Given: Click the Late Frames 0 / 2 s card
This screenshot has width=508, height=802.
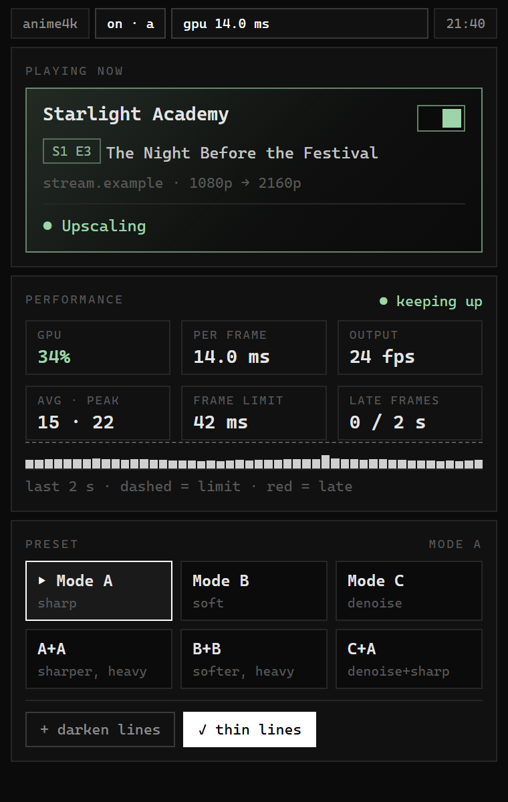Looking at the screenshot, I should click(410, 413).
